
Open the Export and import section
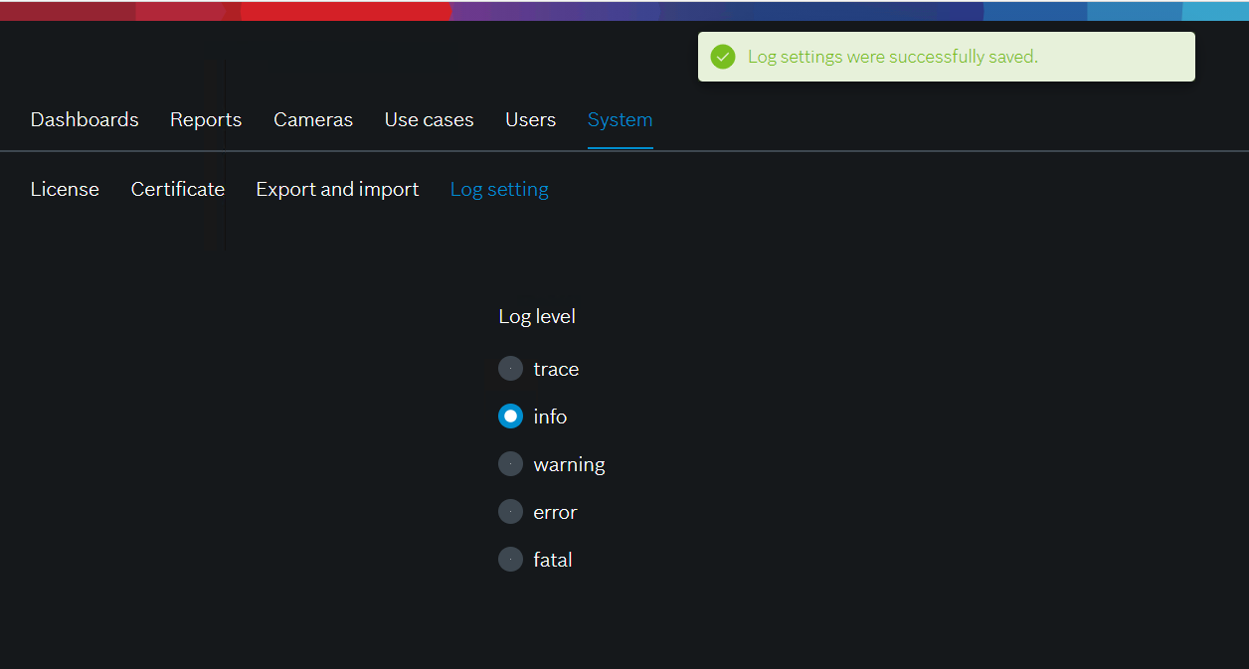(337, 189)
